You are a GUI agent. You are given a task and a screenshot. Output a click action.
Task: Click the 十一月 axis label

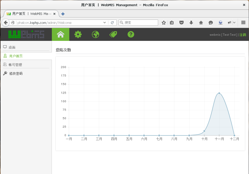(219, 139)
